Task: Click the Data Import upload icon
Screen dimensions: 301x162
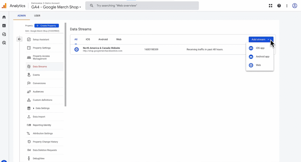Action: [29, 117]
